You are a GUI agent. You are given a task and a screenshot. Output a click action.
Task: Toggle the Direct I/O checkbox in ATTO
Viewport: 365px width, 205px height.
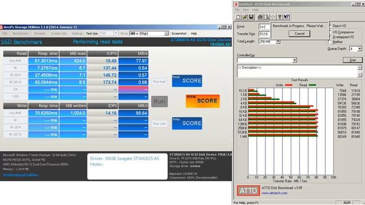[330, 26]
